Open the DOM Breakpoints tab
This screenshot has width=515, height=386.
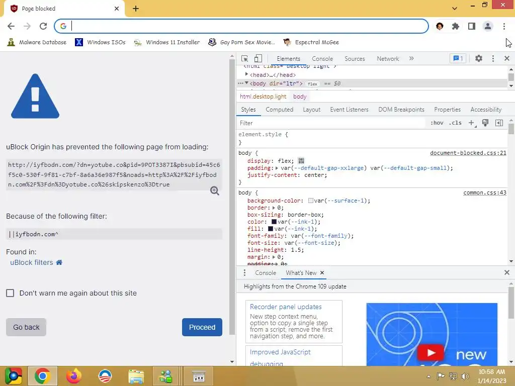[401, 110]
